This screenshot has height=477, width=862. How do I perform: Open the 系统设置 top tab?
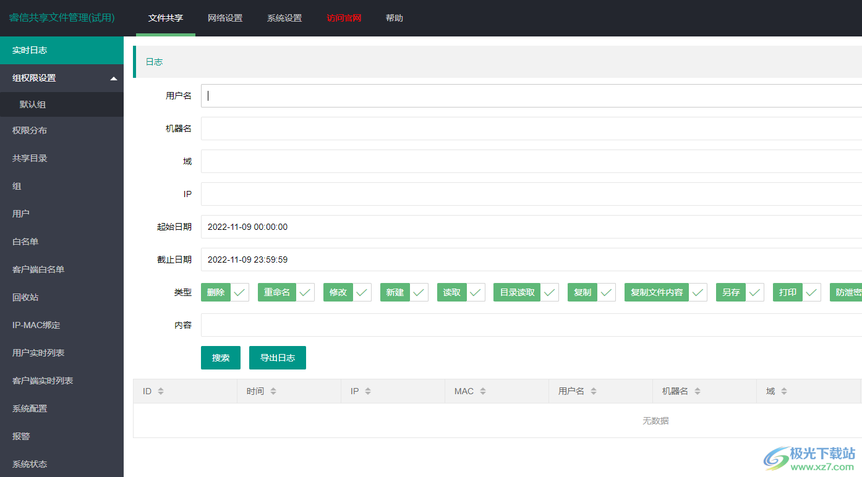coord(284,18)
